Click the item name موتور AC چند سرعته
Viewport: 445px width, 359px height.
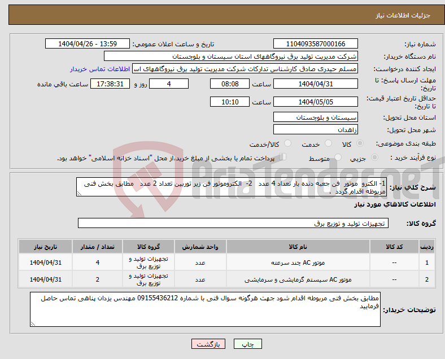298,262
